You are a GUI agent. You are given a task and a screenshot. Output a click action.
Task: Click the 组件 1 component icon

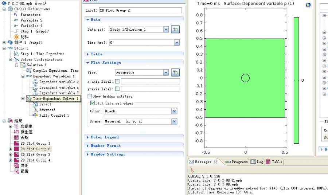pyautogui.click(x=10, y=43)
